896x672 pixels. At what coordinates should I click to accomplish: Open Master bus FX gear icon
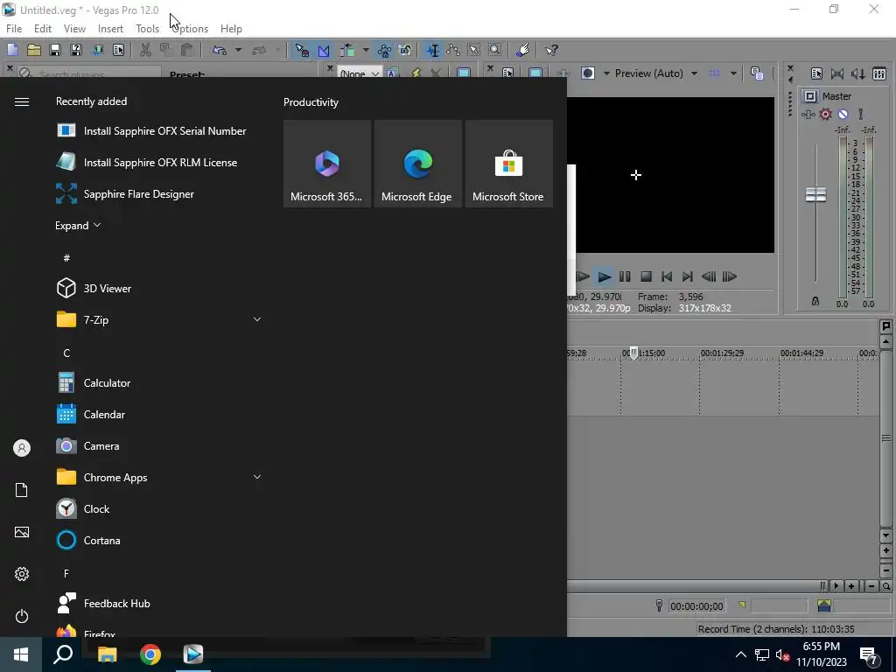[825, 114]
